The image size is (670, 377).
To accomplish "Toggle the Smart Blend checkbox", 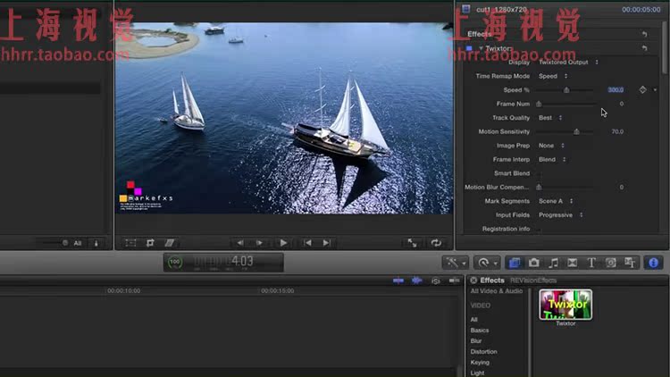I will click(x=540, y=173).
